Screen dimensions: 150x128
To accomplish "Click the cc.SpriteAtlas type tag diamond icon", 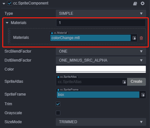I will coord(58,77).
